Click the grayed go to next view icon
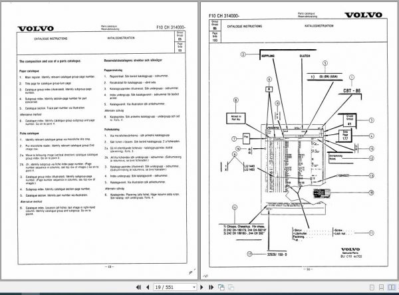Viewport: 399px width, 295px height. pyautogui.click(x=231, y=288)
